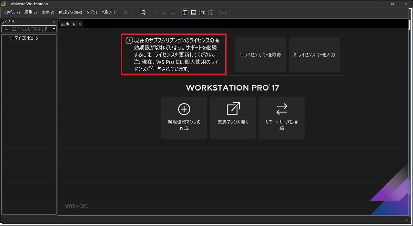Viewport: 413px width, 226px height.
Task: Toggle the thumbnail bar view icon
Action: click(x=194, y=13)
